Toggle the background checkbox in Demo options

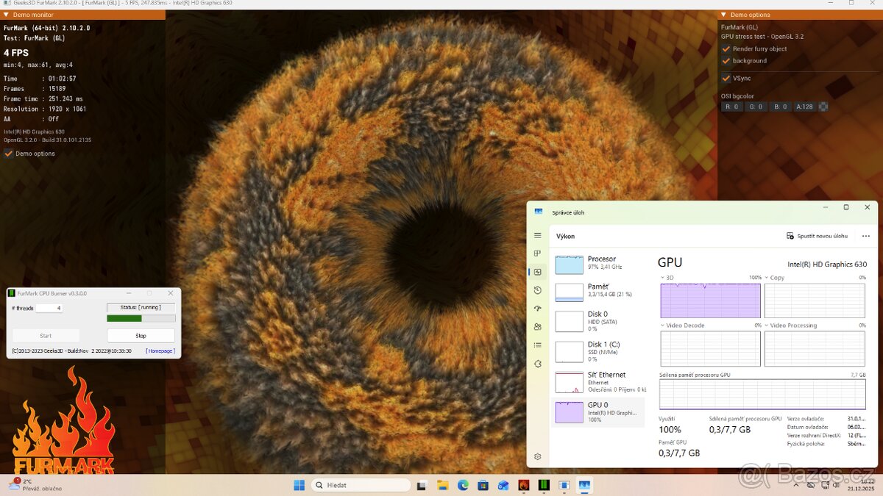point(726,61)
